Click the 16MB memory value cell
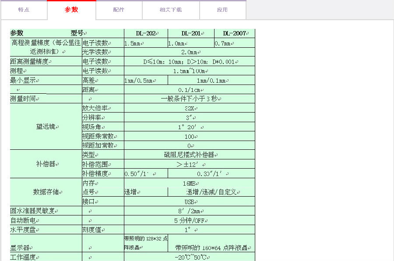The width and height of the screenshot is (394, 261). tap(189, 183)
